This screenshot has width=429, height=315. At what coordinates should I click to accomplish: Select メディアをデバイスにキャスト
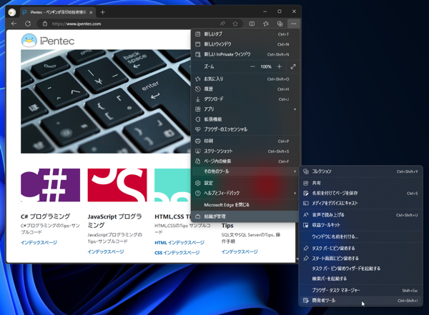(x=360, y=203)
